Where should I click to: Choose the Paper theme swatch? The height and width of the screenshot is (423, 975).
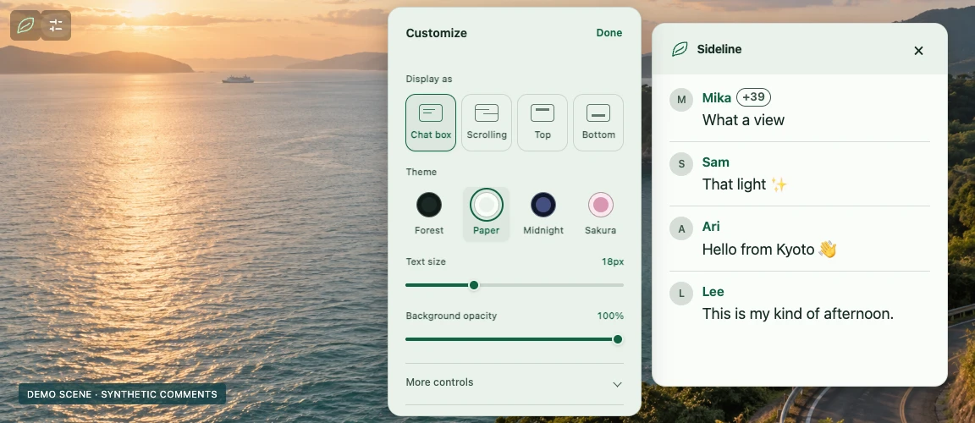[x=487, y=214]
